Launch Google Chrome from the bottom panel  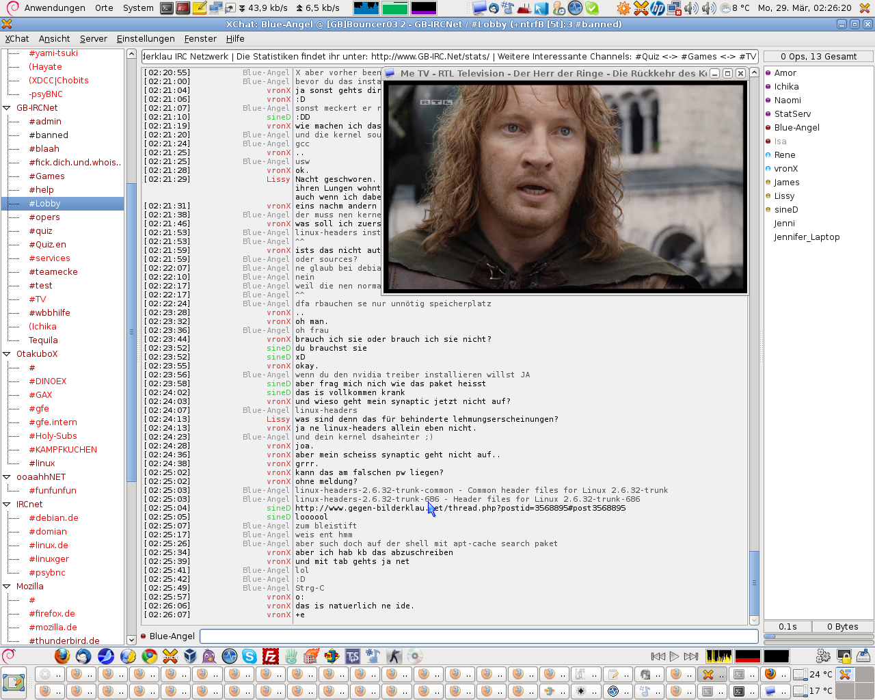pyautogui.click(x=150, y=656)
